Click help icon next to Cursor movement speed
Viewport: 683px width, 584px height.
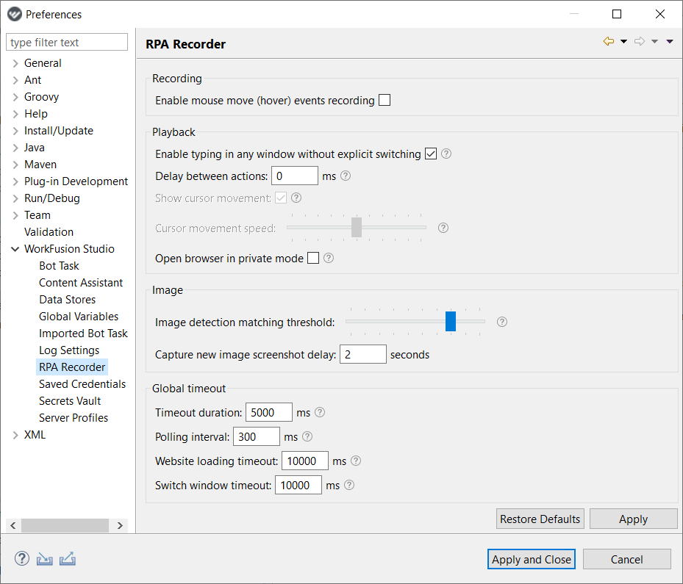(x=443, y=228)
